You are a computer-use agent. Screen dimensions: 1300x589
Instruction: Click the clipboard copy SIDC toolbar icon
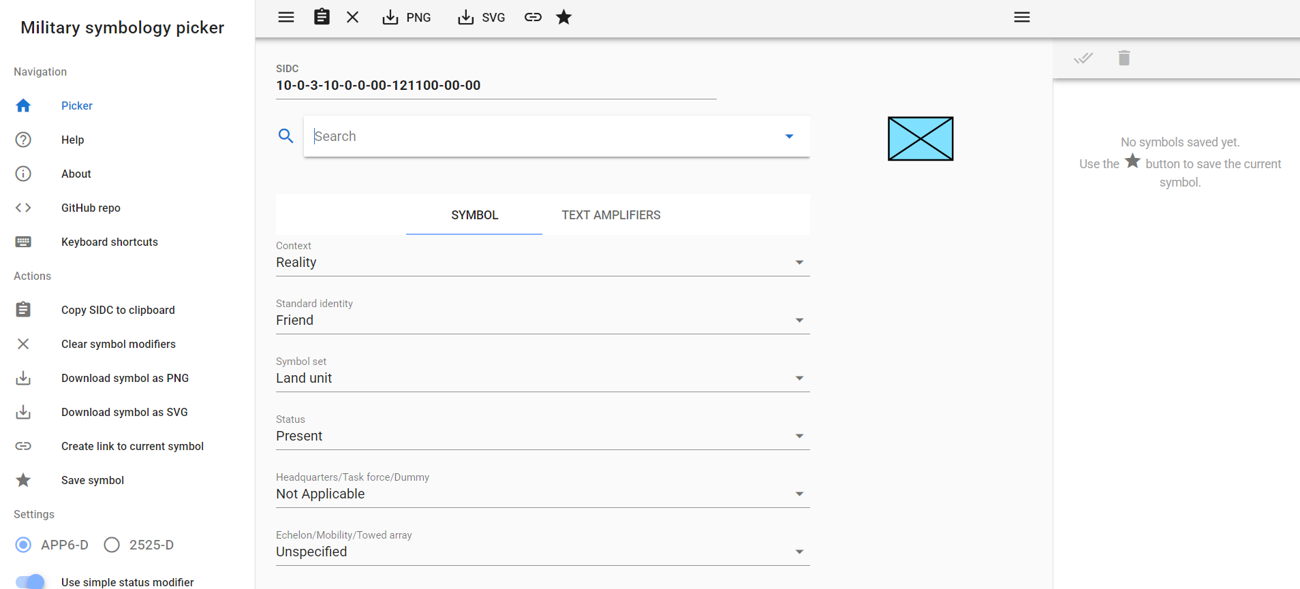[322, 17]
